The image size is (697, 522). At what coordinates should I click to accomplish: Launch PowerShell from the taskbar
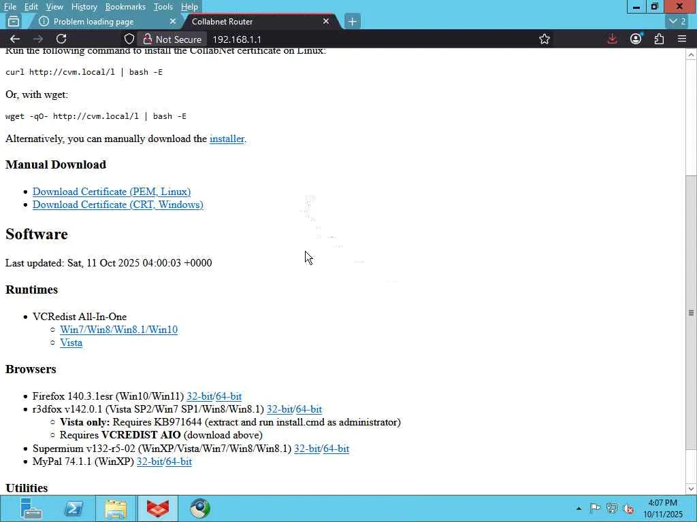(74, 508)
